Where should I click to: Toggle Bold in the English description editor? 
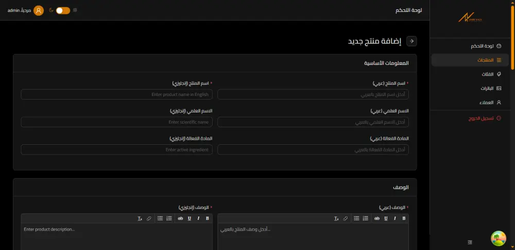(207, 219)
